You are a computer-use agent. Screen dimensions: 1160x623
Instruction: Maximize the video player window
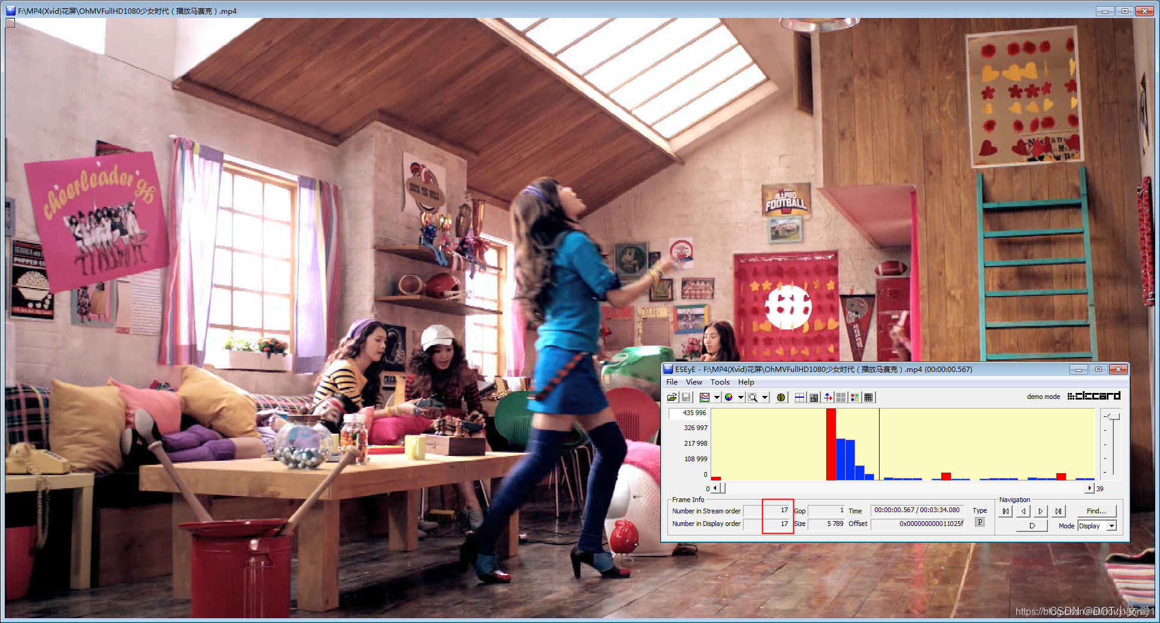click(x=1125, y=11)
